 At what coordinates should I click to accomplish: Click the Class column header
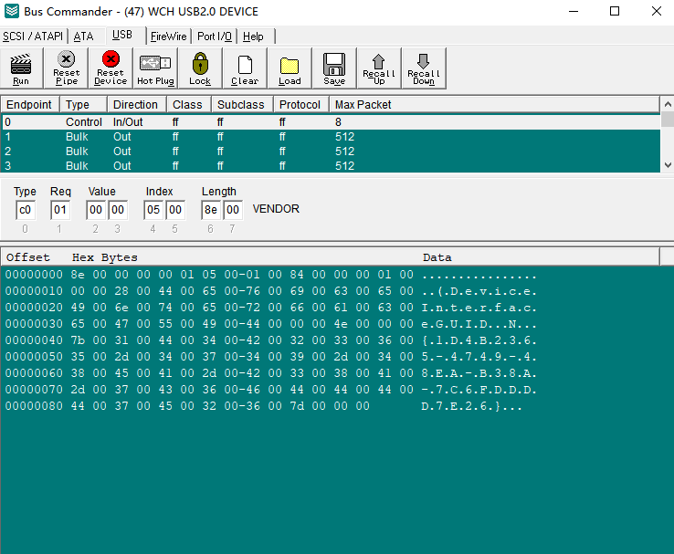pos(189,105)
